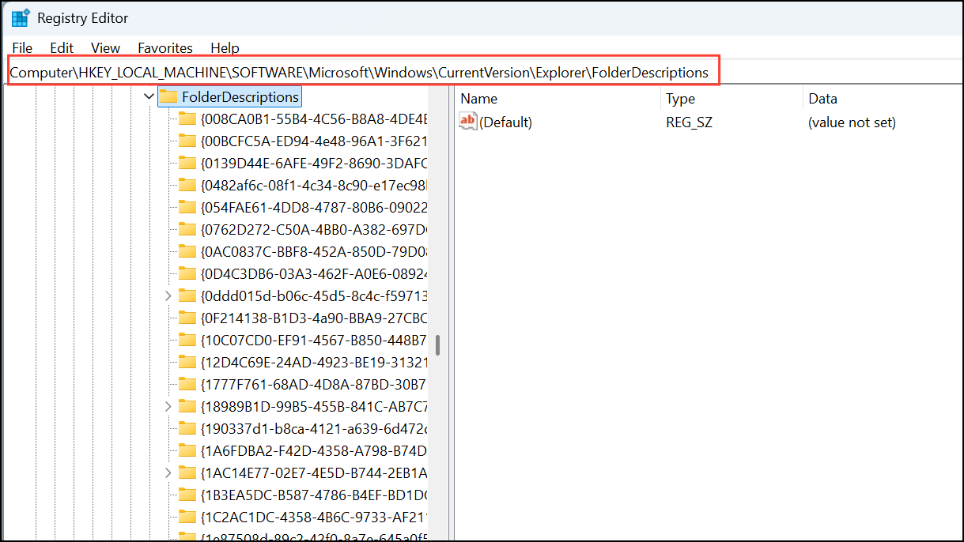964x542 pixels.
Task: Open the View menu
Action: (x=105, y=48)
